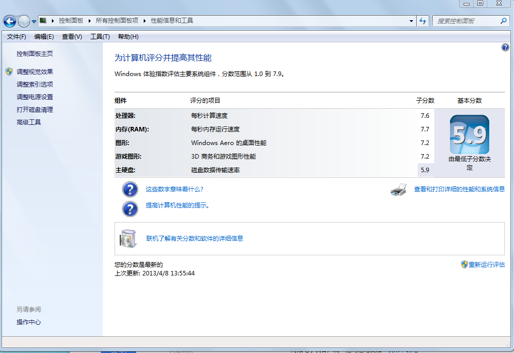Image resolution: width=514 pixels, height=353 pixels.
Task: Click the 子分数 column header
Action: pyautogui.click(x=425, y=100)
